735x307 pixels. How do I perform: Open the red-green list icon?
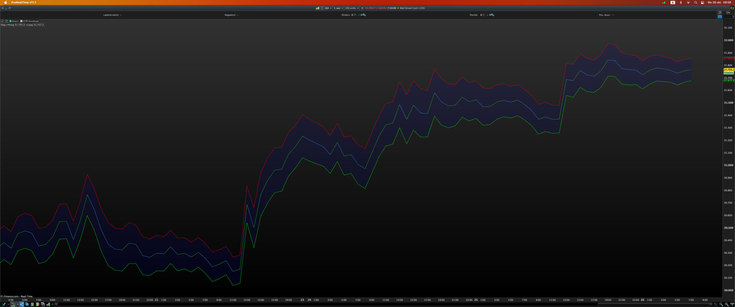click(32, 304)
